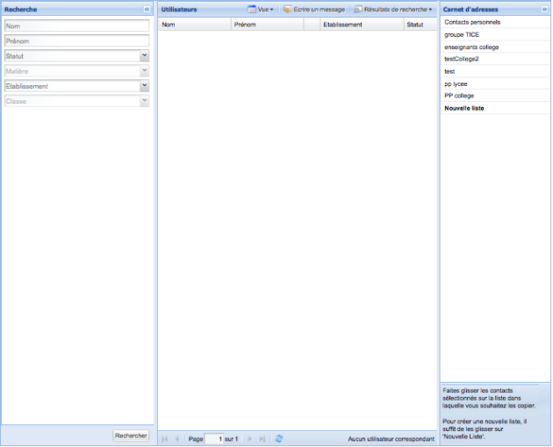Select the test list
The height and width of the screenshot is (447, 553).
point(495,71)
